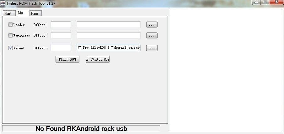284x134 pixels.
Task: Focus the Kernel Offset field
Action: 61,48
